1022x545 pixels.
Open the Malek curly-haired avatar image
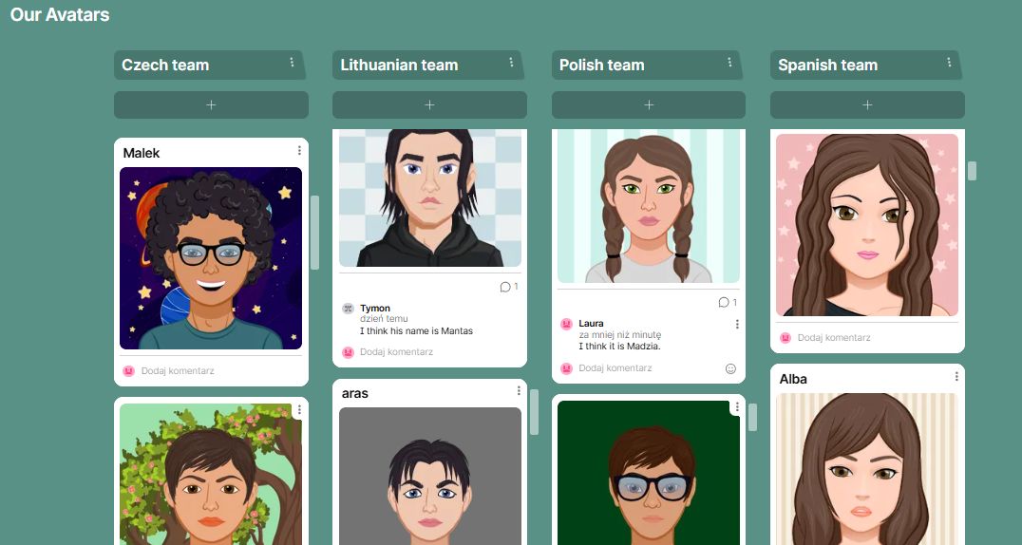211,258
